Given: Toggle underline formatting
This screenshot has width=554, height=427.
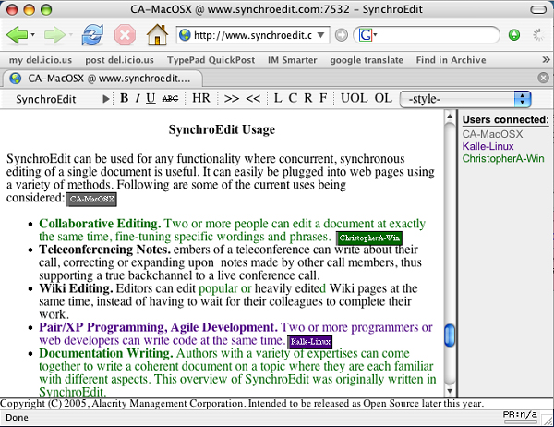Looking at the screenshot, I should (151, 98).
